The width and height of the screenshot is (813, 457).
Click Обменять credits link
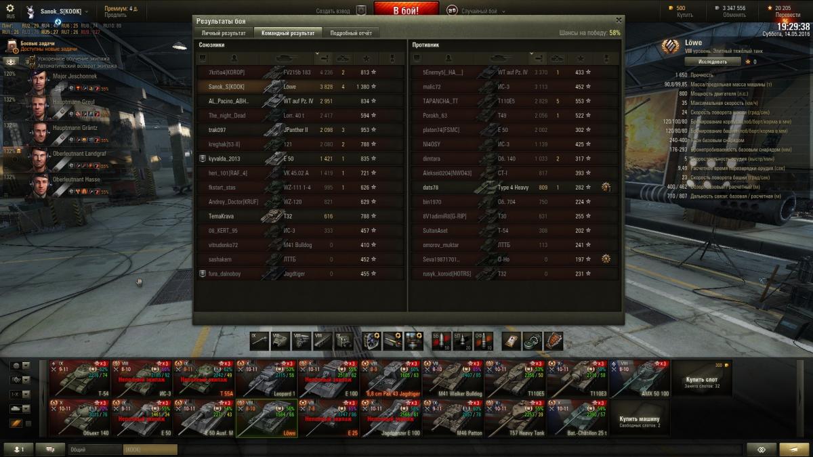(734, 15)
